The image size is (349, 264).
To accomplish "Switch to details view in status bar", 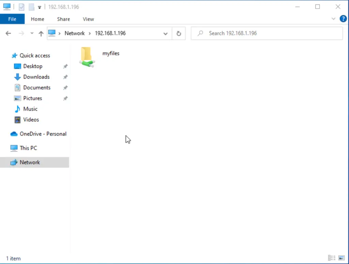I will coord(332,258).
